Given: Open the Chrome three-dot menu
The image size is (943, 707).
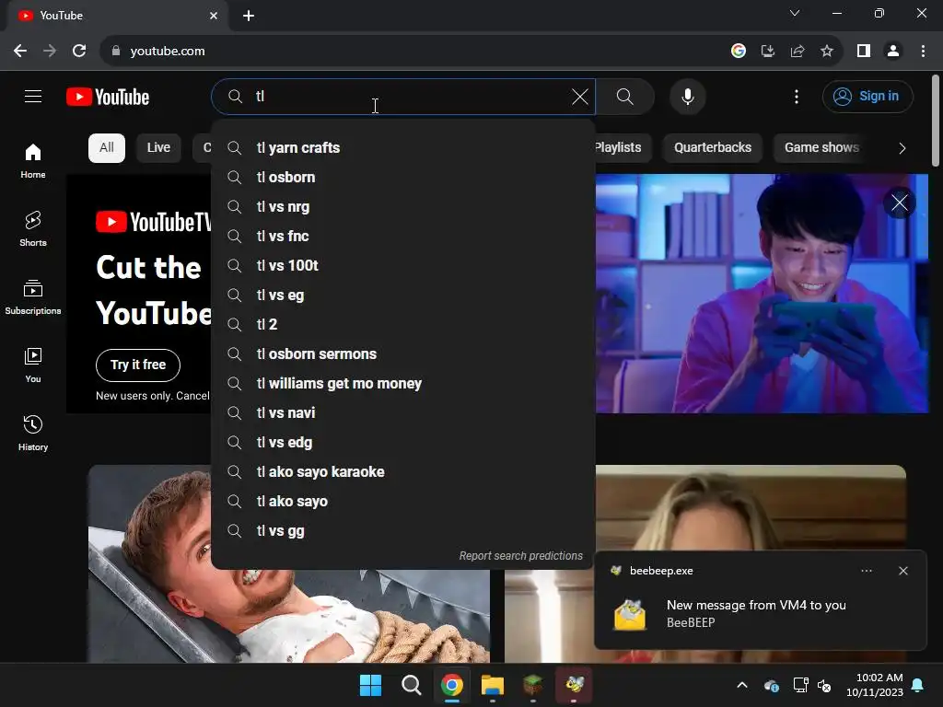Looking at the screenshot, I should 923,52.
